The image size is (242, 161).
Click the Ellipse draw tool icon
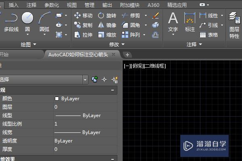[59, 25]
